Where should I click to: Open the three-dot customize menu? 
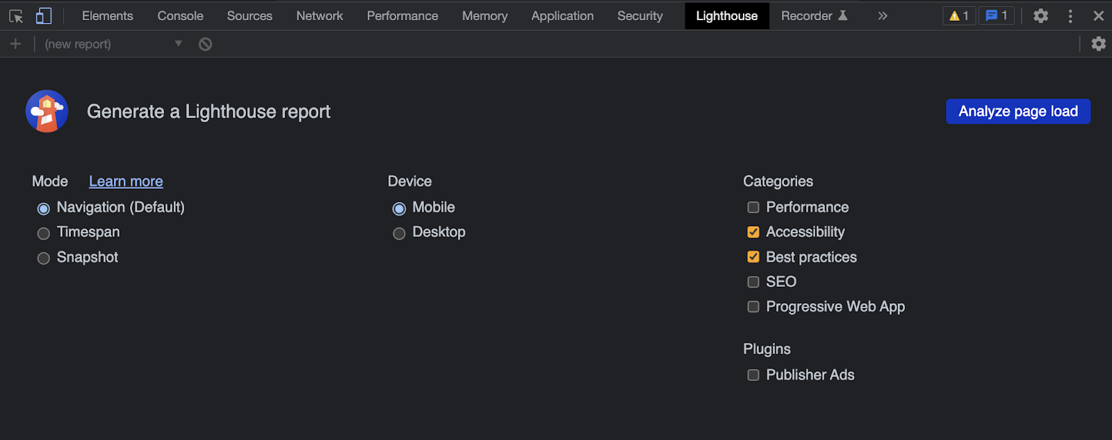coord(1070,15)
